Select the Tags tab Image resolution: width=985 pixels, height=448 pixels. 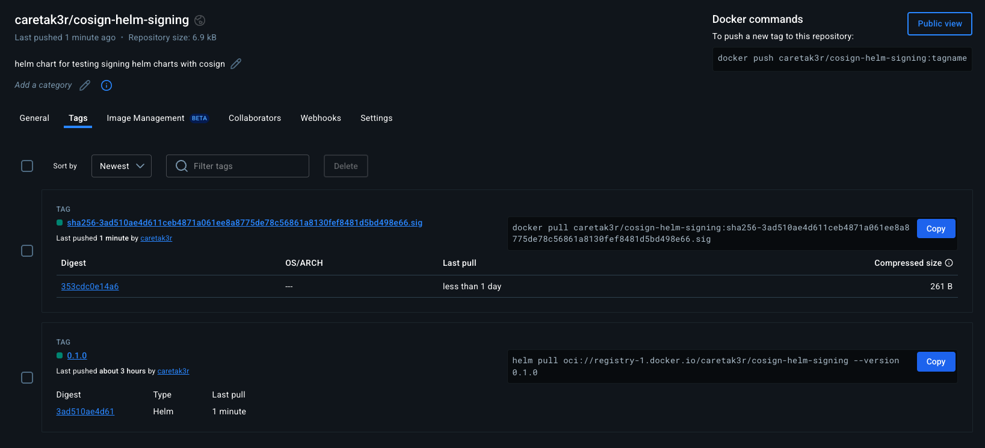pyautogui.click(x=78, y=118)
